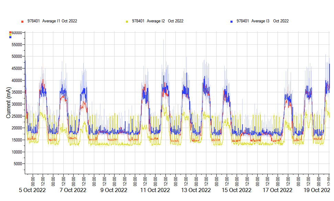Screen dimensions: 334x201
Task: Click the 35000 y-axis label
Action: click(x=17, y=92)
